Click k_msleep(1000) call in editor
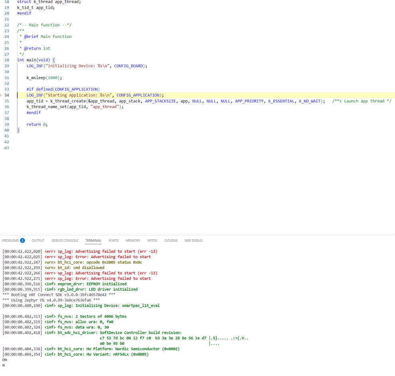Viewport: 395px width, 376px height. click(x=44, y=78)
